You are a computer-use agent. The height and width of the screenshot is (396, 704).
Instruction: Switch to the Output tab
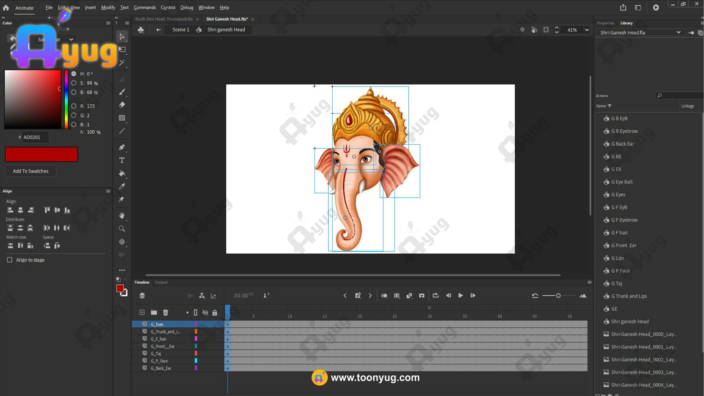pos(161,282)
